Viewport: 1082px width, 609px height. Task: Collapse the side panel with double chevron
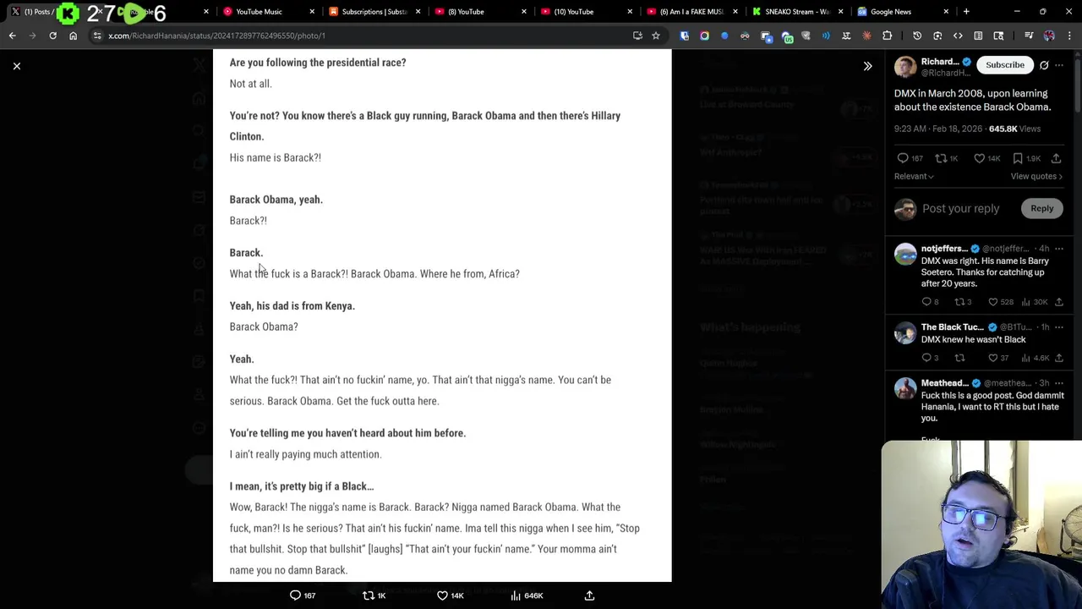(867, 66)
